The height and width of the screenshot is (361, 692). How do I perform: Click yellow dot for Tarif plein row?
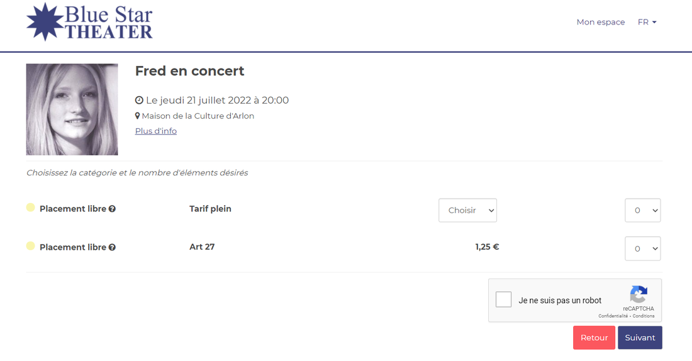[30, 208]
